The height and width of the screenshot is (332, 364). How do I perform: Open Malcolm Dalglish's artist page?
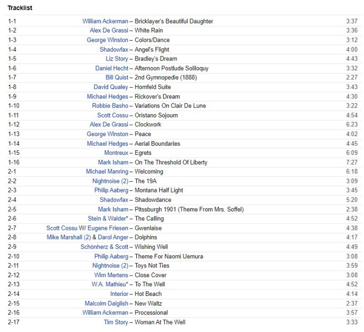click(106, 303)
